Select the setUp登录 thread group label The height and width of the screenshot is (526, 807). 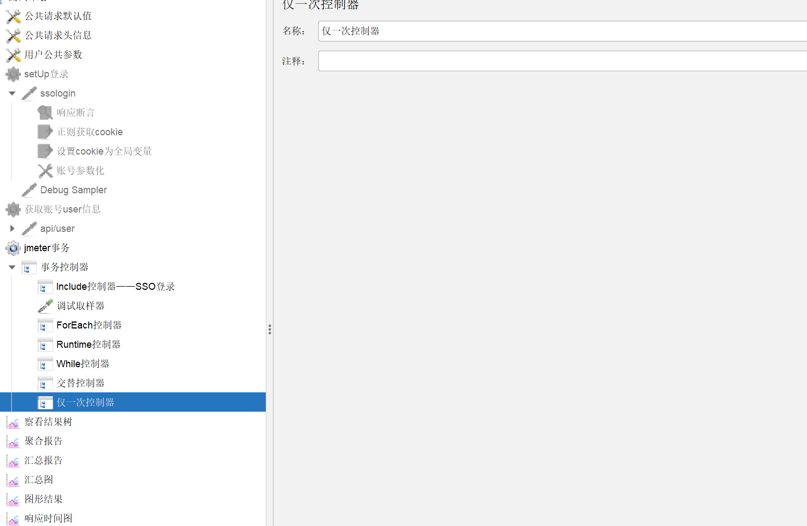pyautogui.click(x=46, y=74)
